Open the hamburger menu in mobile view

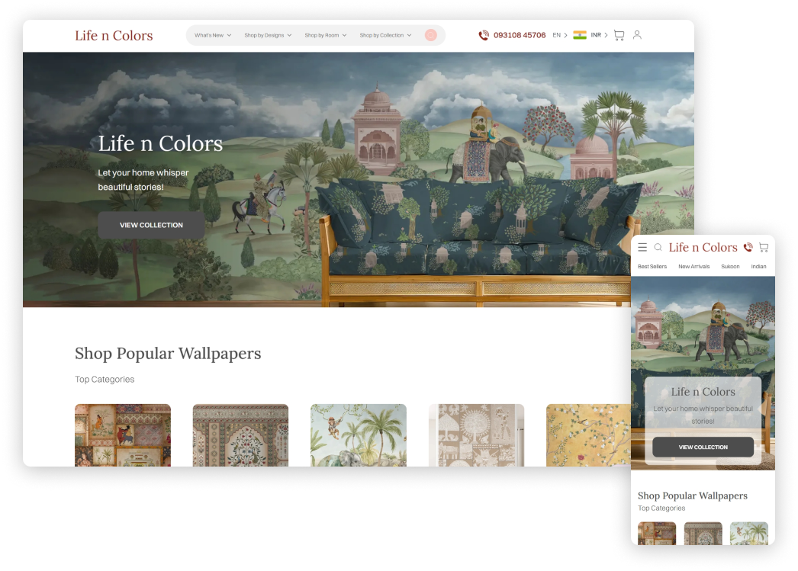tap(642, 247)
